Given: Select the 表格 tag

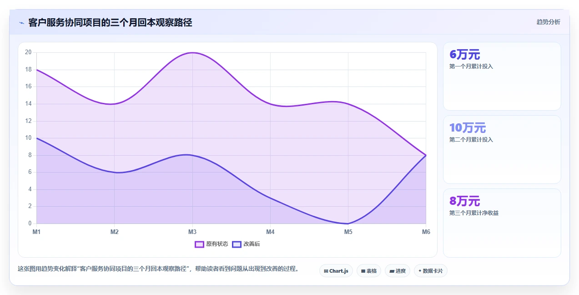Looking at the screenshot, I should coord(369,271).
